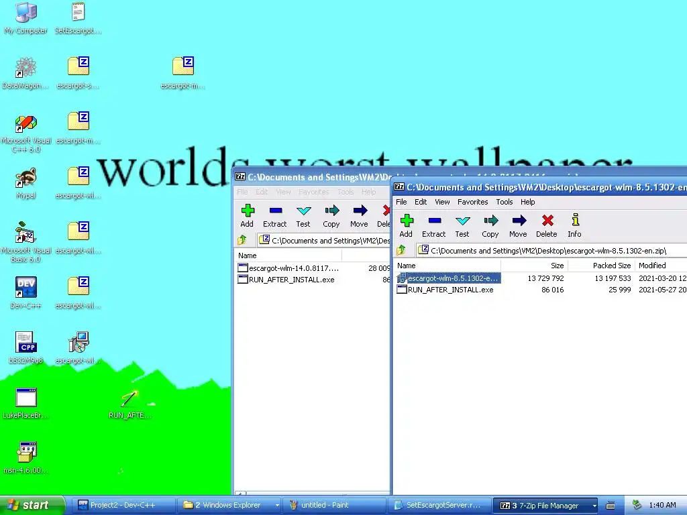Click the red X Delete toolbar icon in front window
Viewport: 687px width, 515px height.
(x=547, y=220)
